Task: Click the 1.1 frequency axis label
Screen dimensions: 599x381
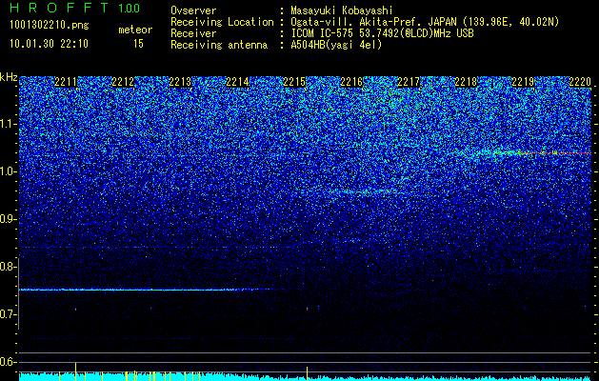Action: point(8,124)
